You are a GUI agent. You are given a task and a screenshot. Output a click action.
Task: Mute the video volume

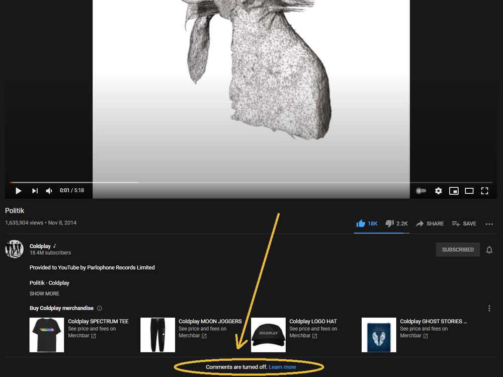[x=48, y=191]
